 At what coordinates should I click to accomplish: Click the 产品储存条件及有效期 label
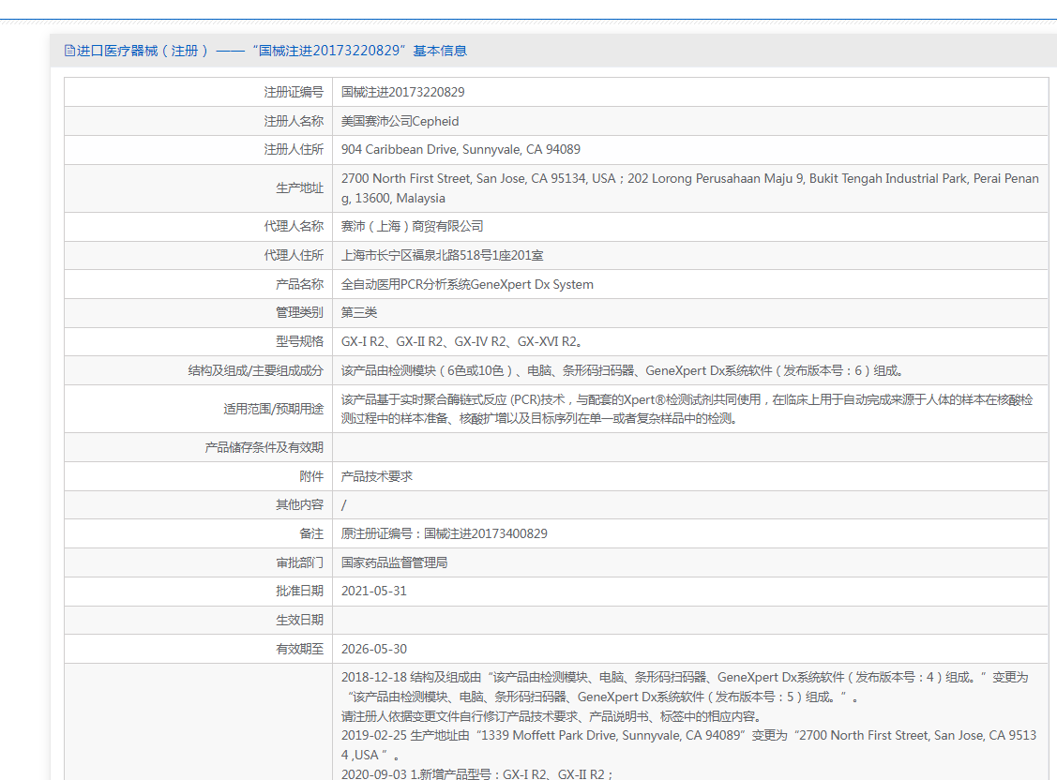coord(264,447)
